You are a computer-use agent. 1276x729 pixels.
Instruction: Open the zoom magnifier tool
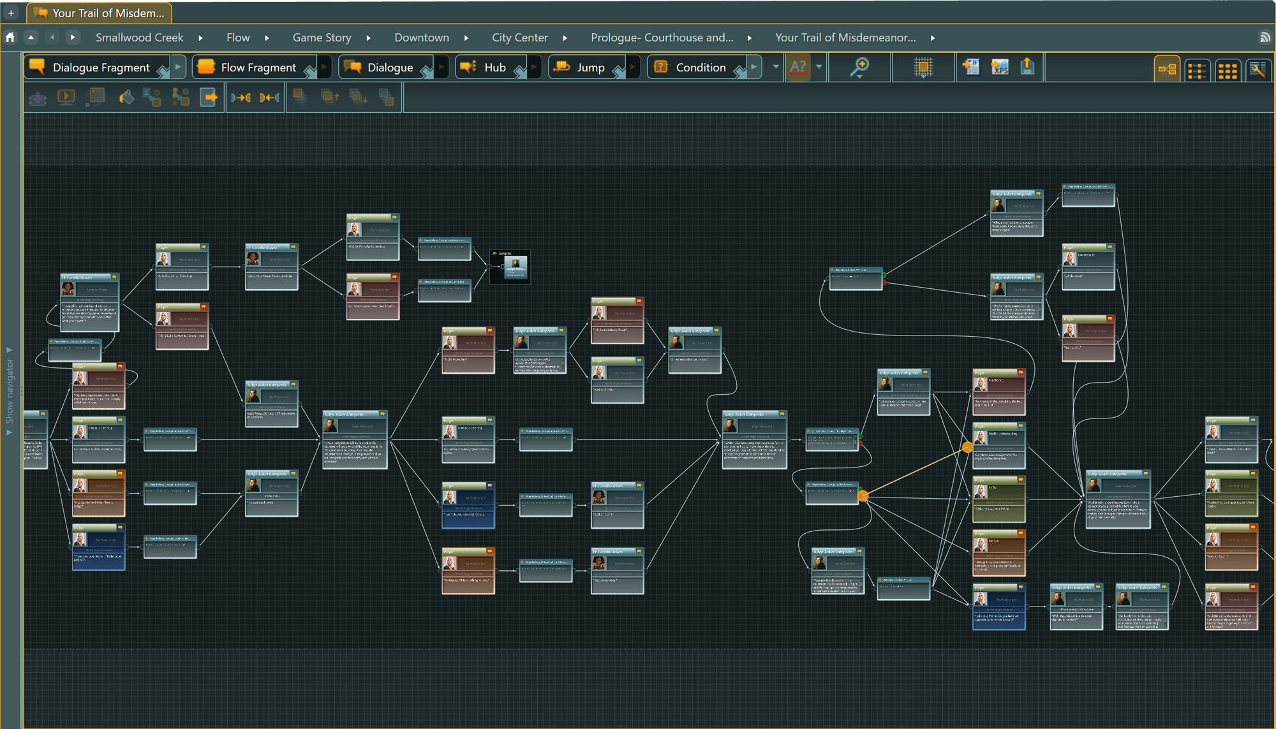coord(859,67)
